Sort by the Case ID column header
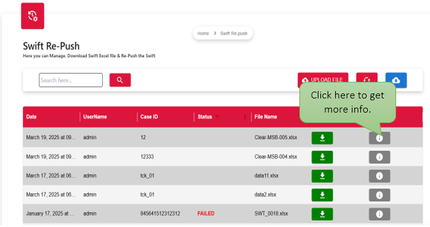 click(x=149, y=117)
